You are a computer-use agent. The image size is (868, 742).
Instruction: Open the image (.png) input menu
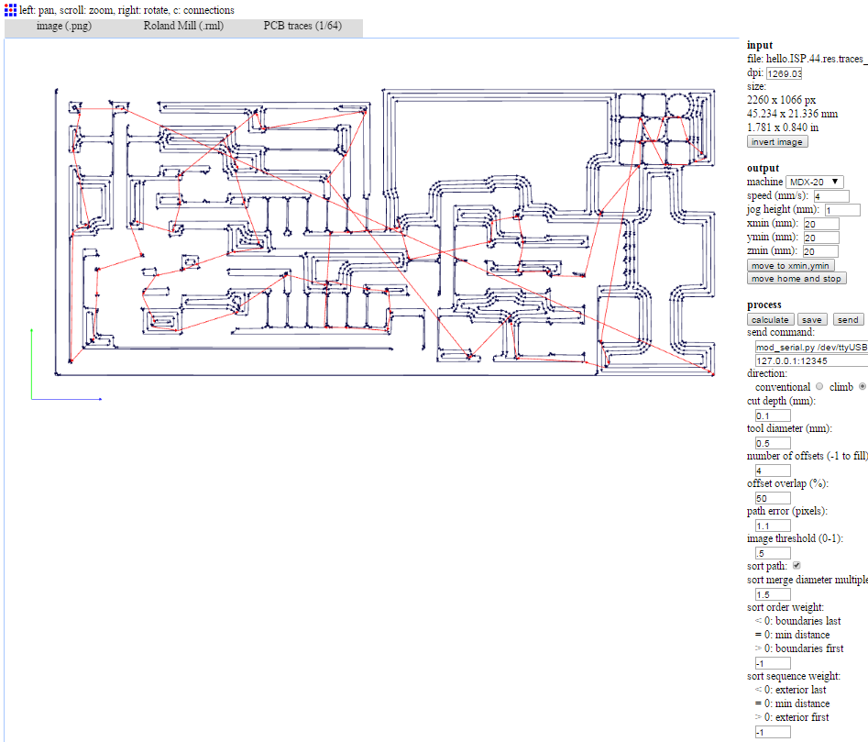tap(64, 26)
